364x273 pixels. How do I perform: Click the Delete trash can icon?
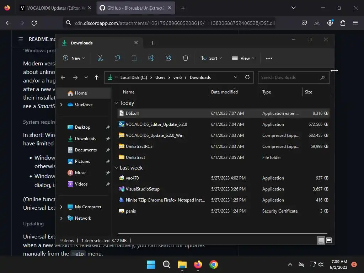point(186,58)
